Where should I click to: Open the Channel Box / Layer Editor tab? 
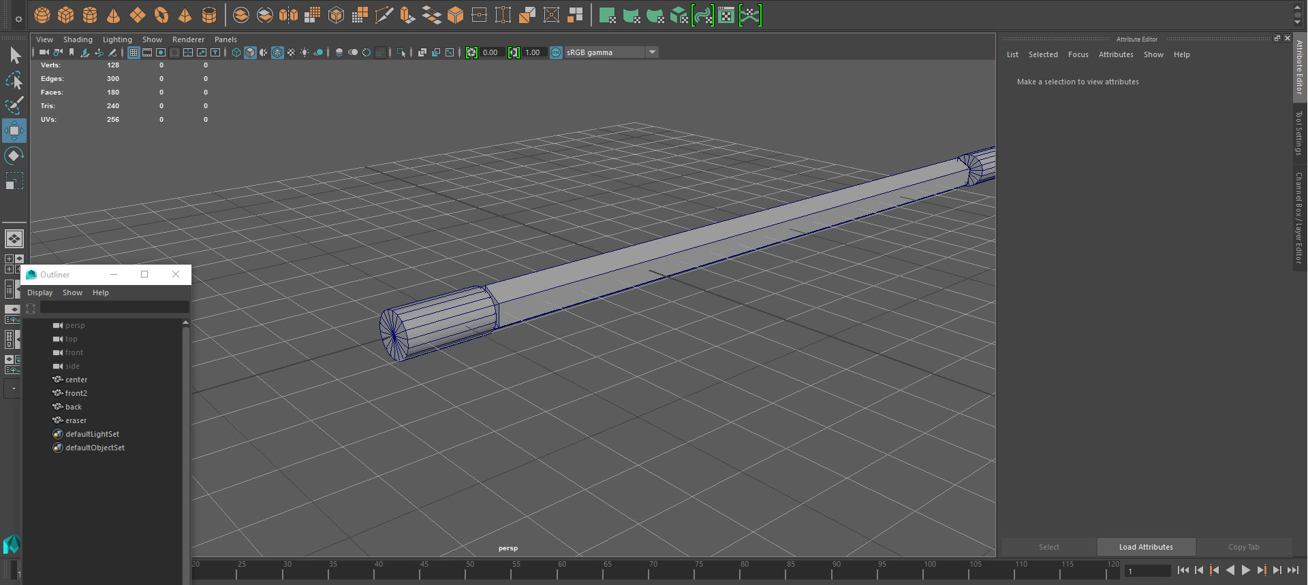click(x=1299, y=218)
